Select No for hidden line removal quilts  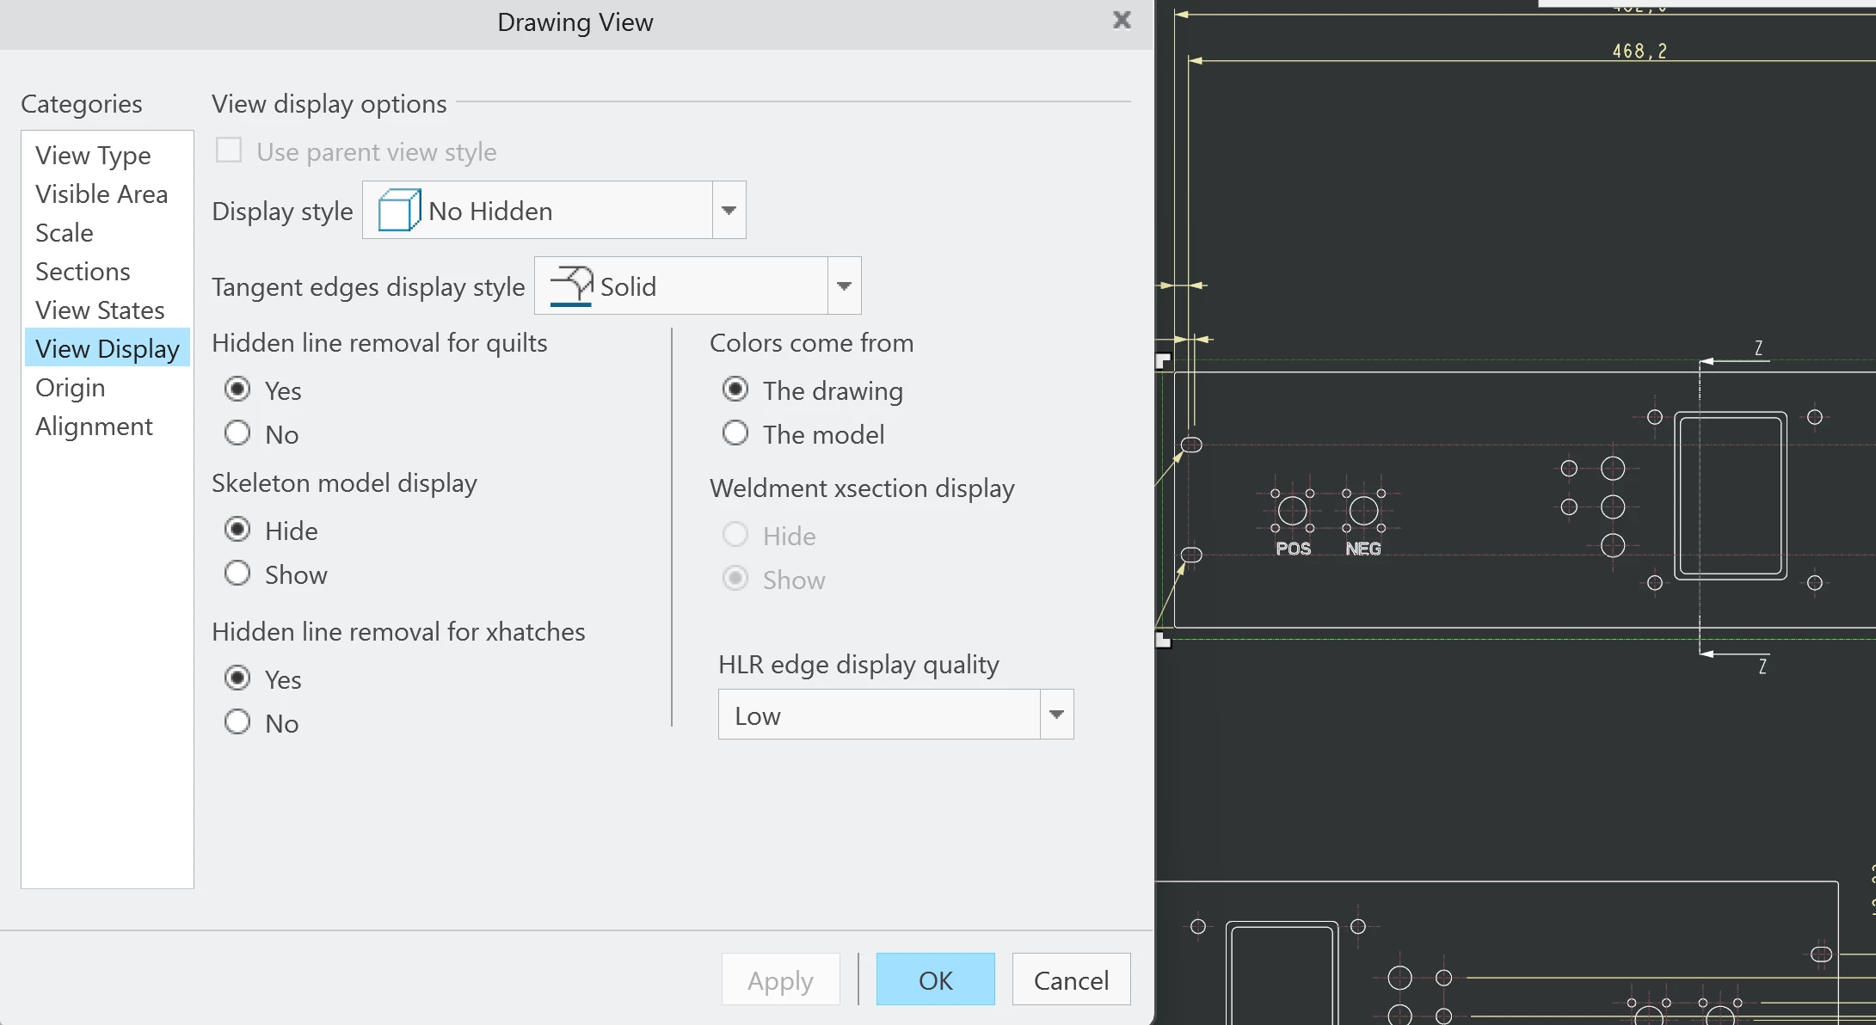[237, 433]
